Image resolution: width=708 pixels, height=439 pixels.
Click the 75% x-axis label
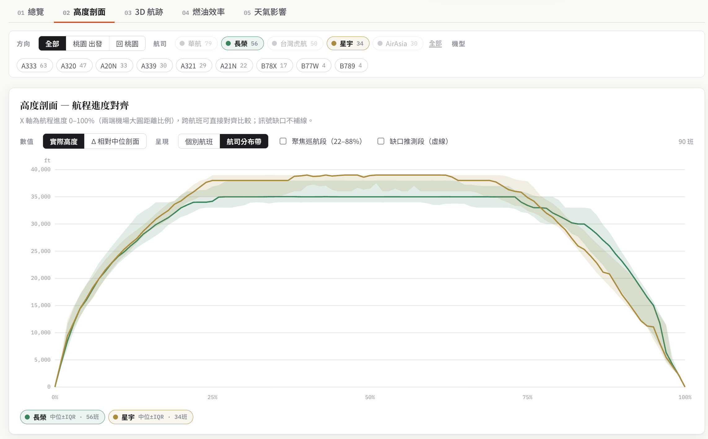[527, 397]
